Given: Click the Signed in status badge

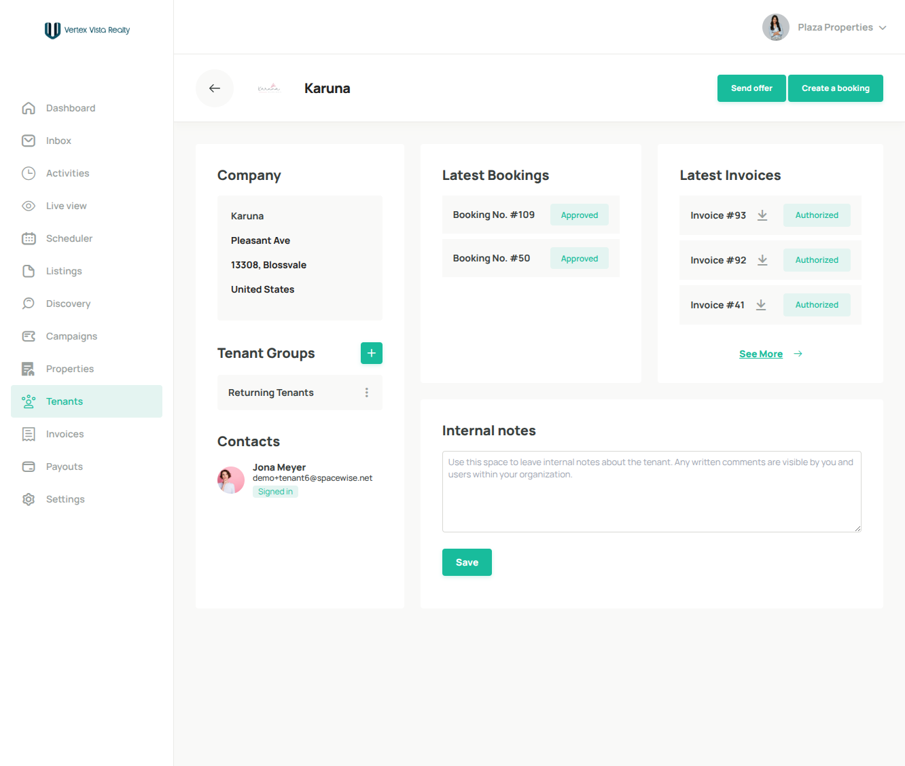Looking at the screenshot, I should tap(275, 492).
